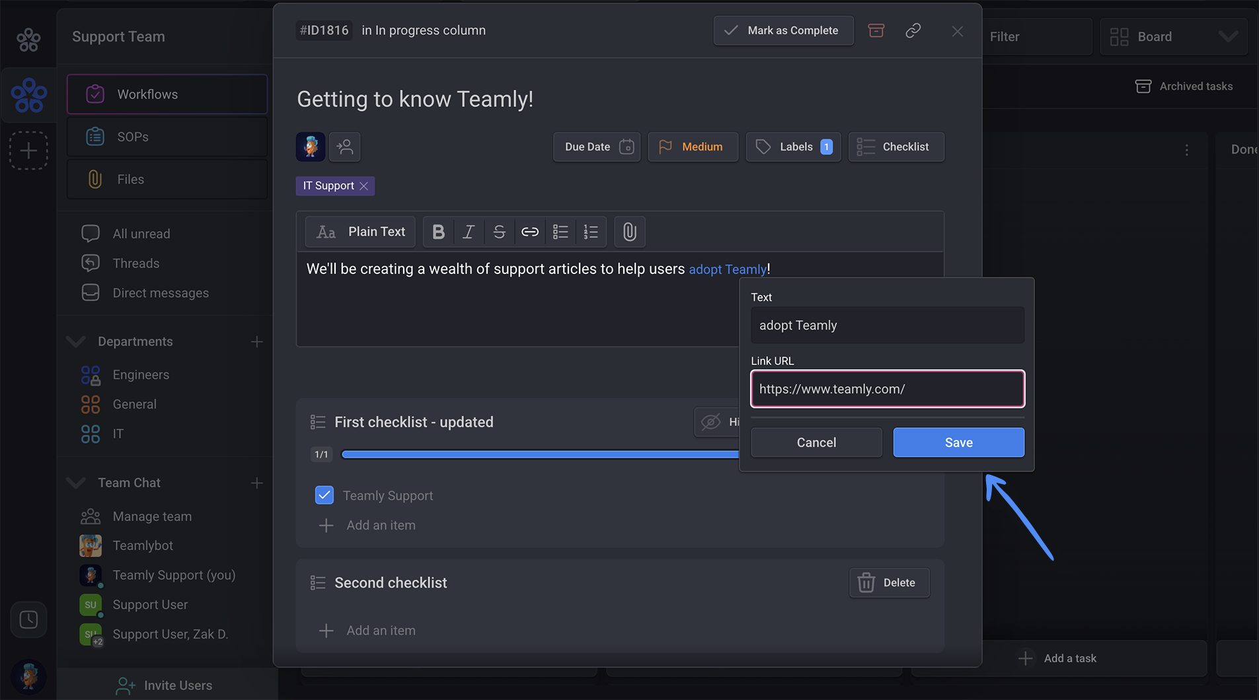Click the link Text input field
Image resolution: width=1259 pixels, height=700 pixels.
point(888,325)
